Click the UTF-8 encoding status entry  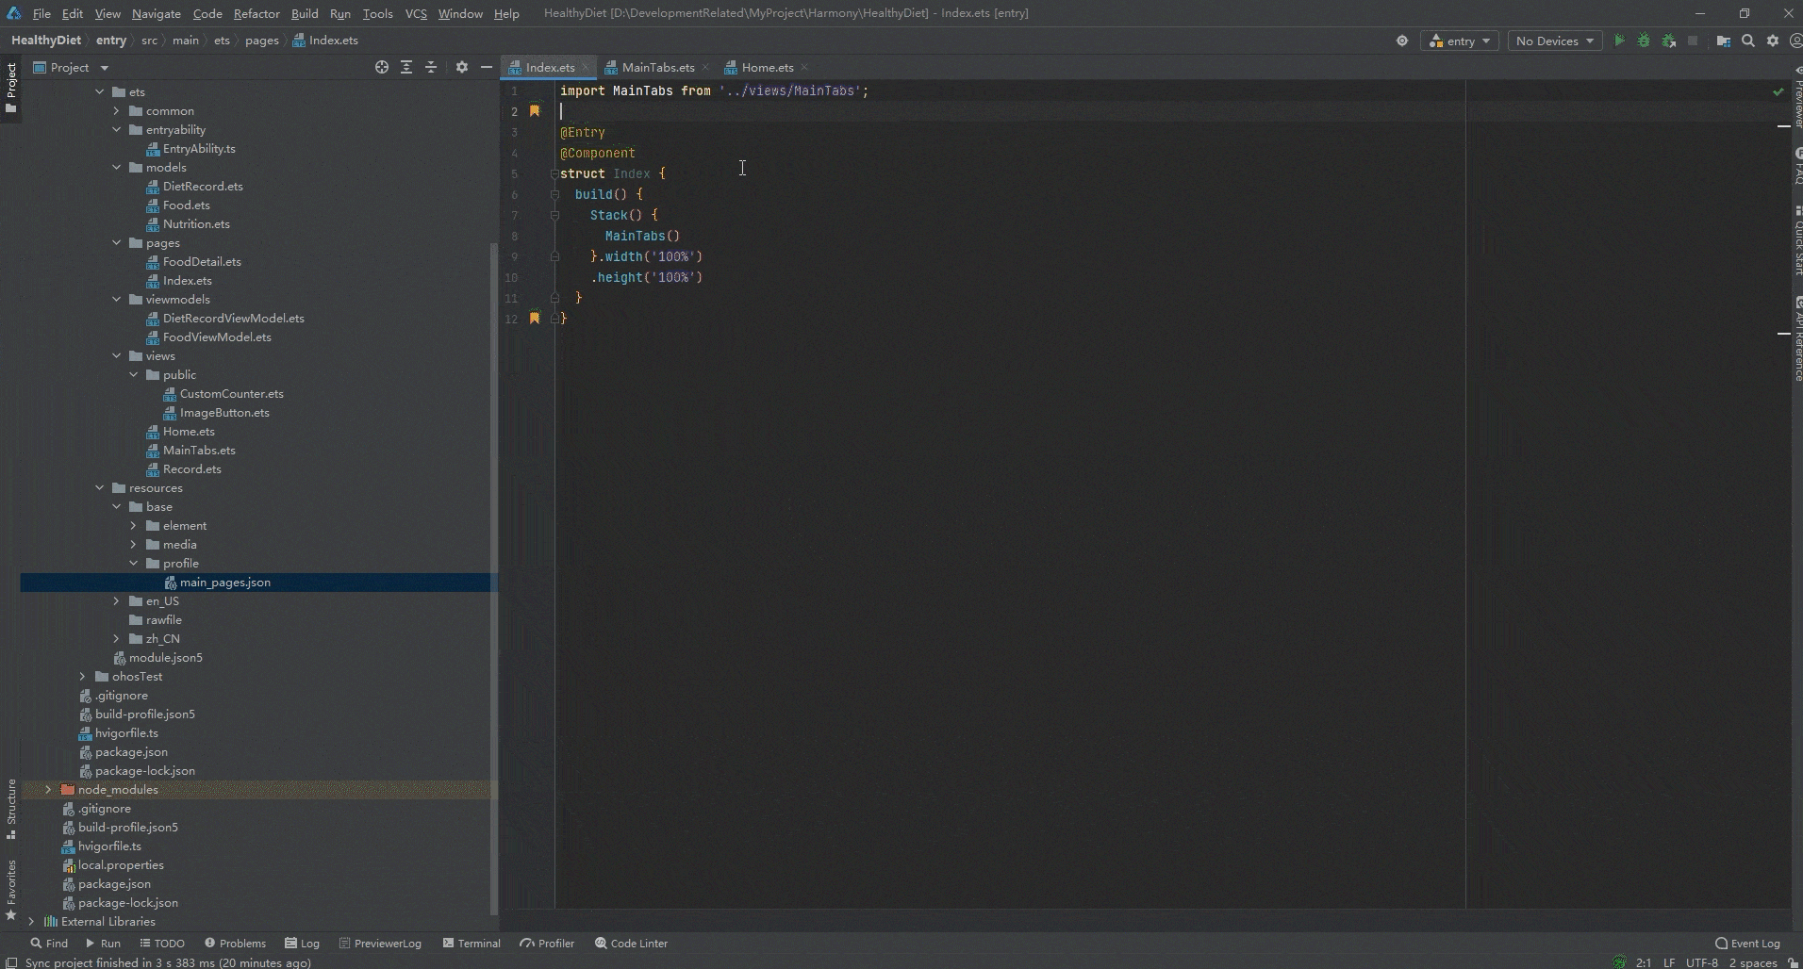coord(1701,962)
